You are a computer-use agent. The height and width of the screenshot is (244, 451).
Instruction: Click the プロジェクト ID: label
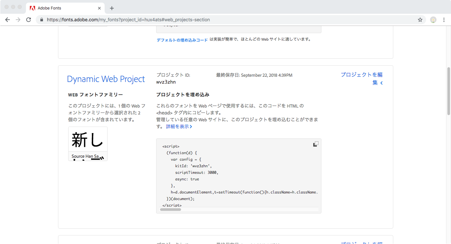coord(173,75)
